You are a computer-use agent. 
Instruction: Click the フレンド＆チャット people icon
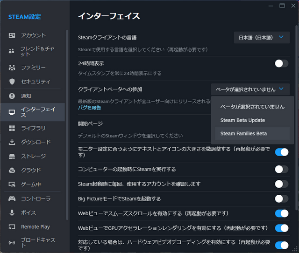pos(12,51)
